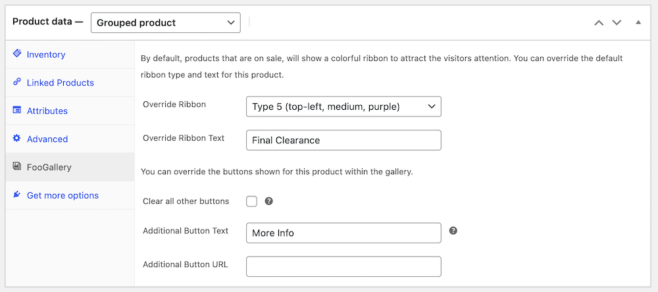Click the Additional Button URL field
Screen dimensions: 658x292
(343, 266)
